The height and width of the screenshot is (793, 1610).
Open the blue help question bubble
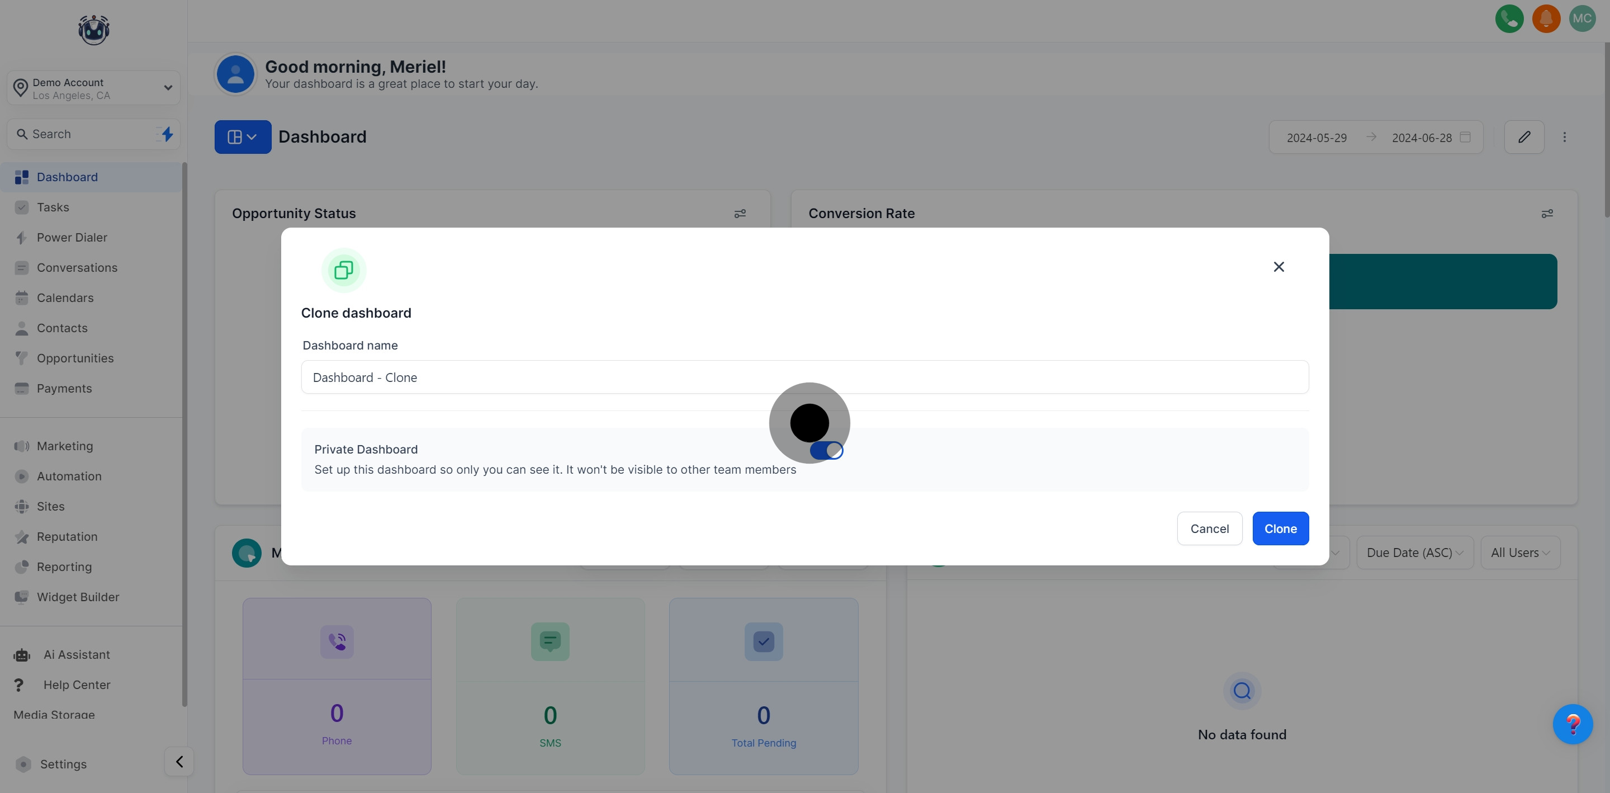coord(1573,724)
